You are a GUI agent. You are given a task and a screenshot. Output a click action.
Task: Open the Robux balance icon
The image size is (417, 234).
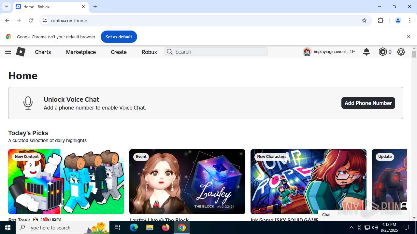pyautogui.click(x=382, y=52)
